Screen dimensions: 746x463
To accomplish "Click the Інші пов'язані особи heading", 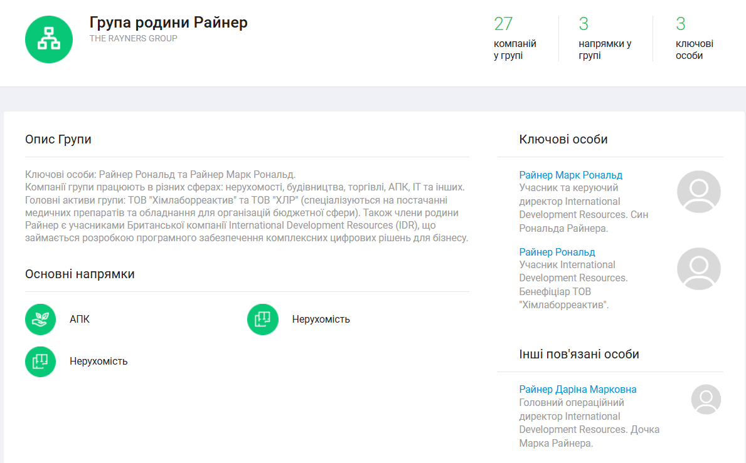I will pyautogui.click(x=578, y=354).
